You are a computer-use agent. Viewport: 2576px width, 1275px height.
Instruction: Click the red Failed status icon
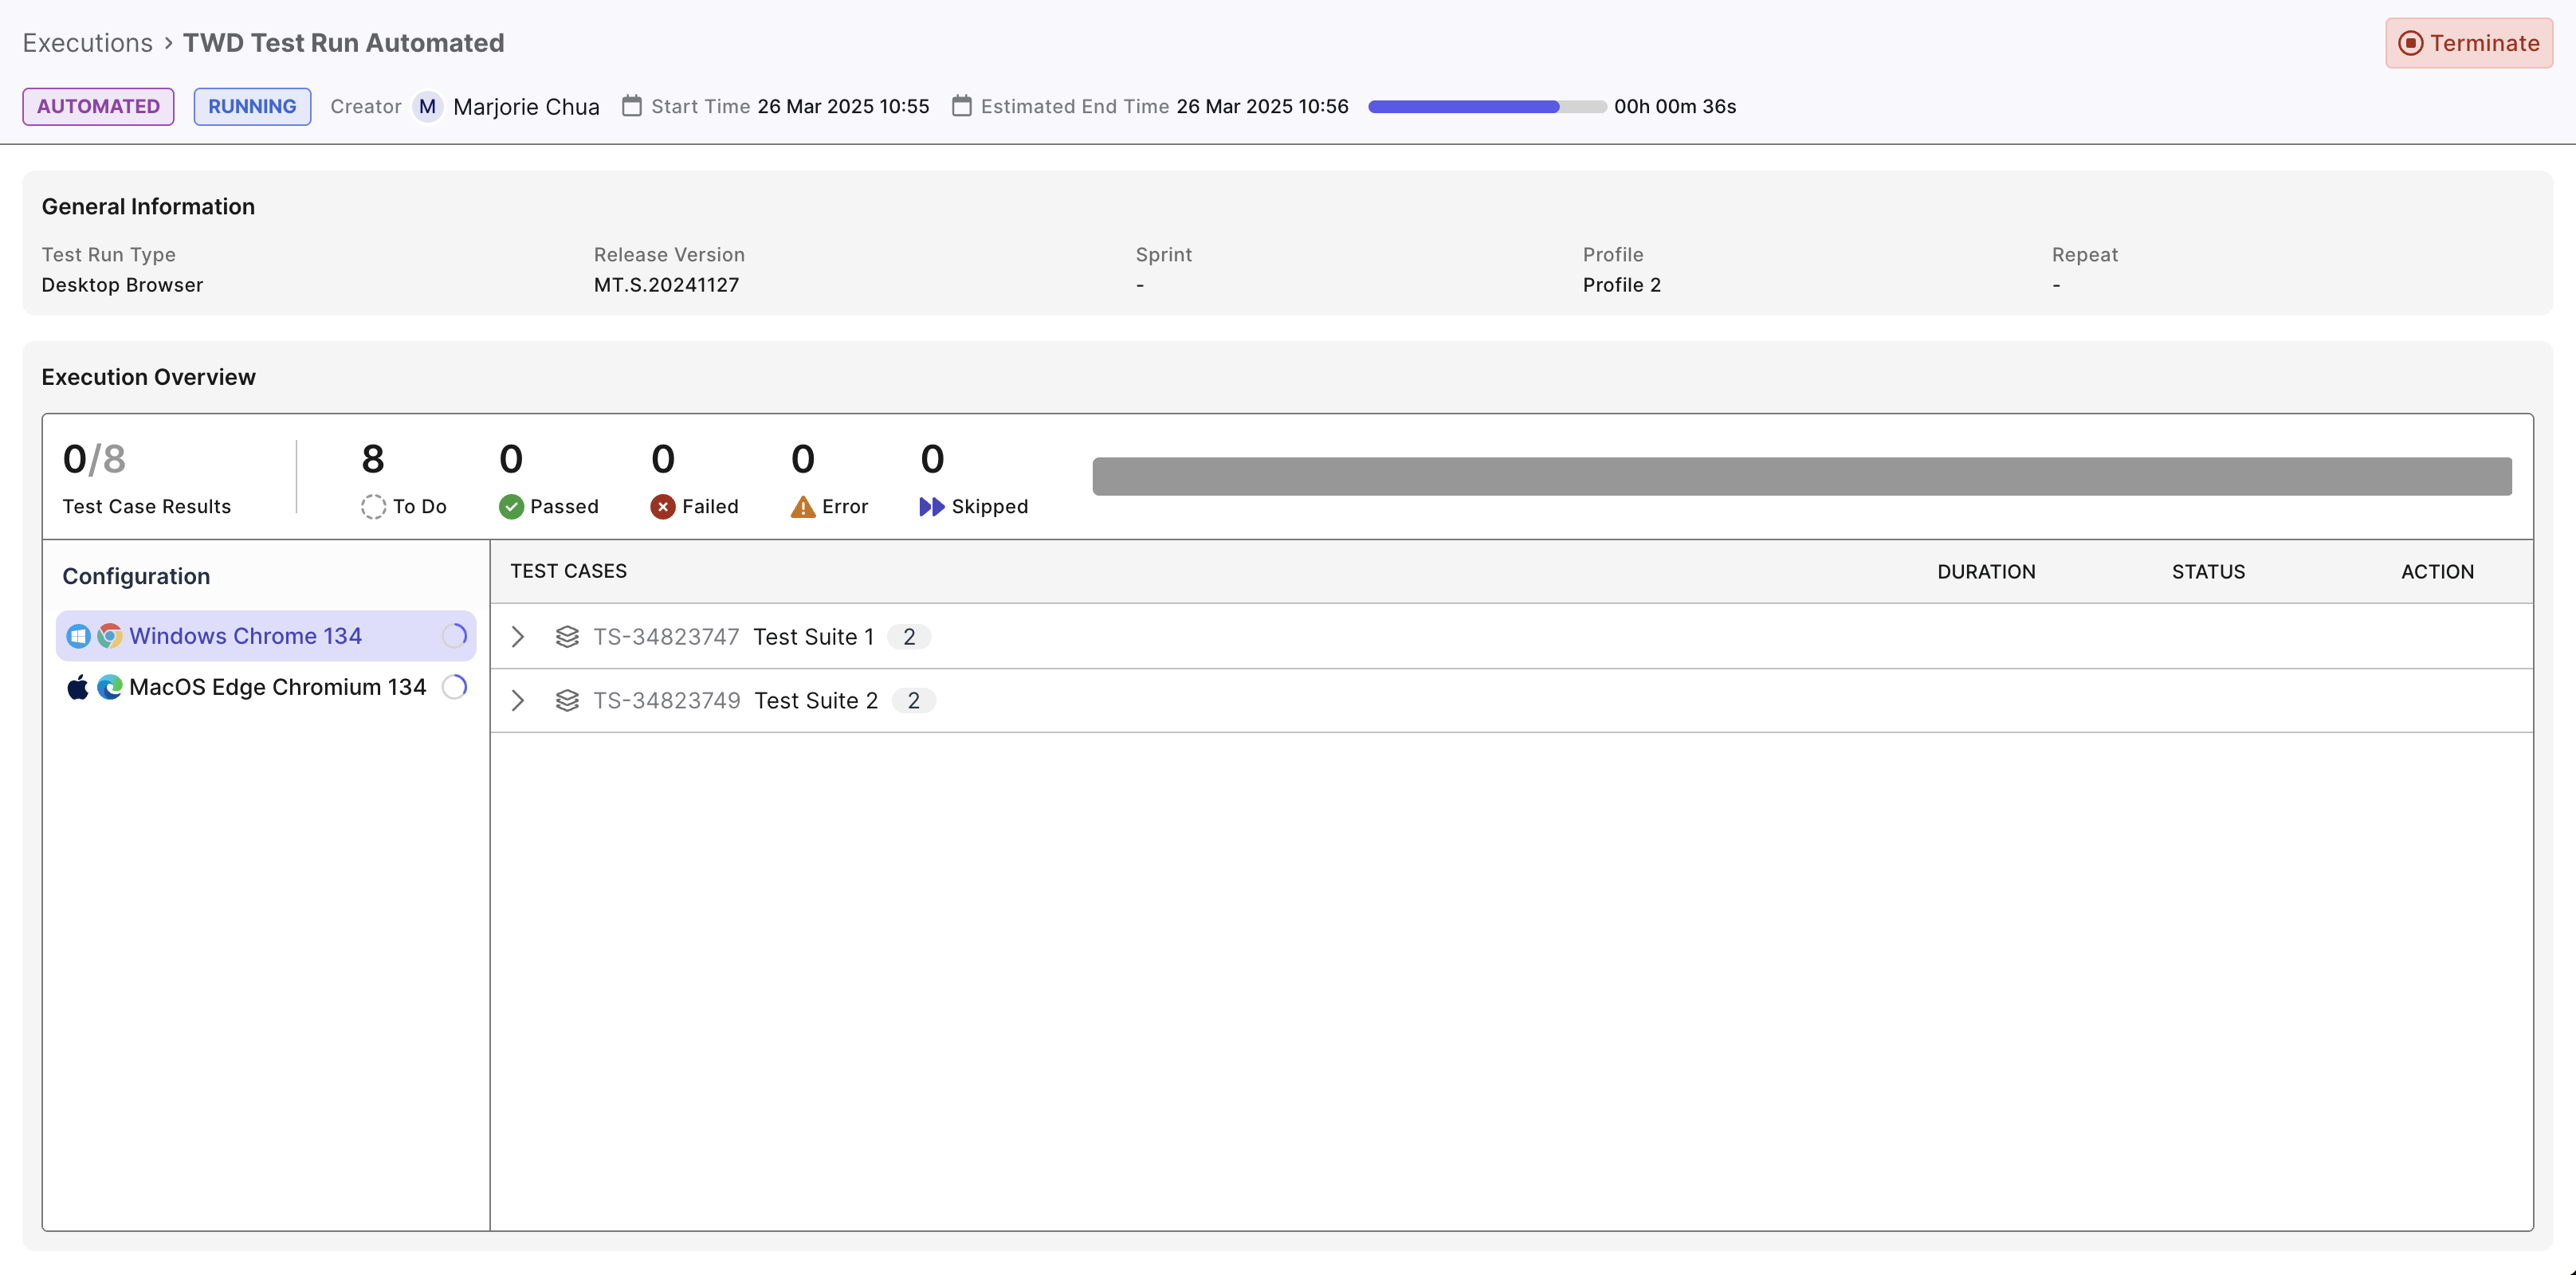663,507
